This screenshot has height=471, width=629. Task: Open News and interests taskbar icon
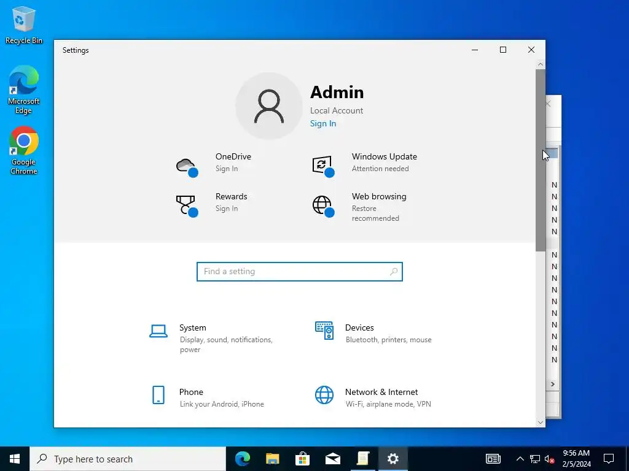tap(493, 459)
